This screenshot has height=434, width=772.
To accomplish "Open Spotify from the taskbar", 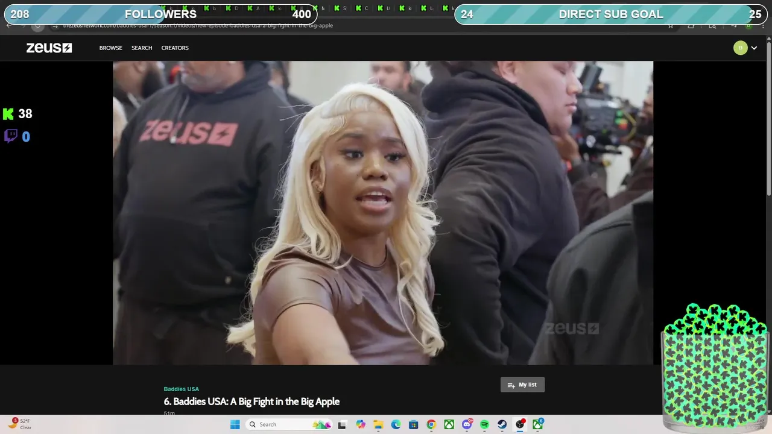I will (x=484, y=424).
